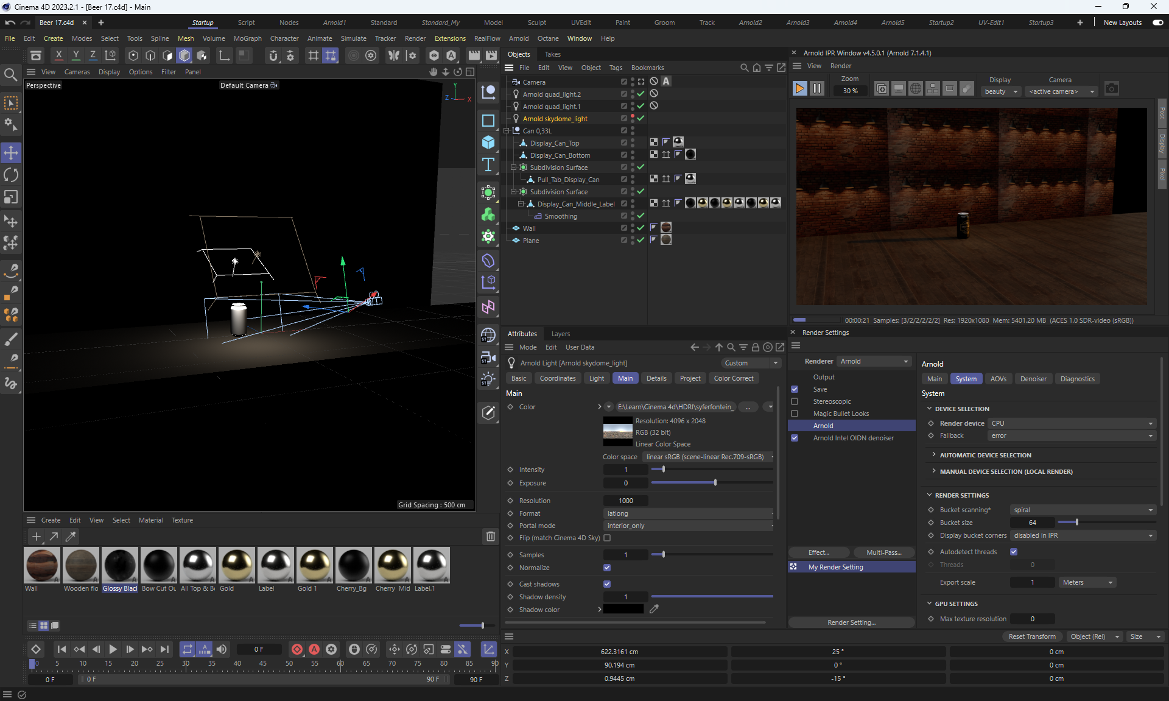Pause the Arnold IPR render
The height and width of the screenshot is (701, 1169).
817,89
